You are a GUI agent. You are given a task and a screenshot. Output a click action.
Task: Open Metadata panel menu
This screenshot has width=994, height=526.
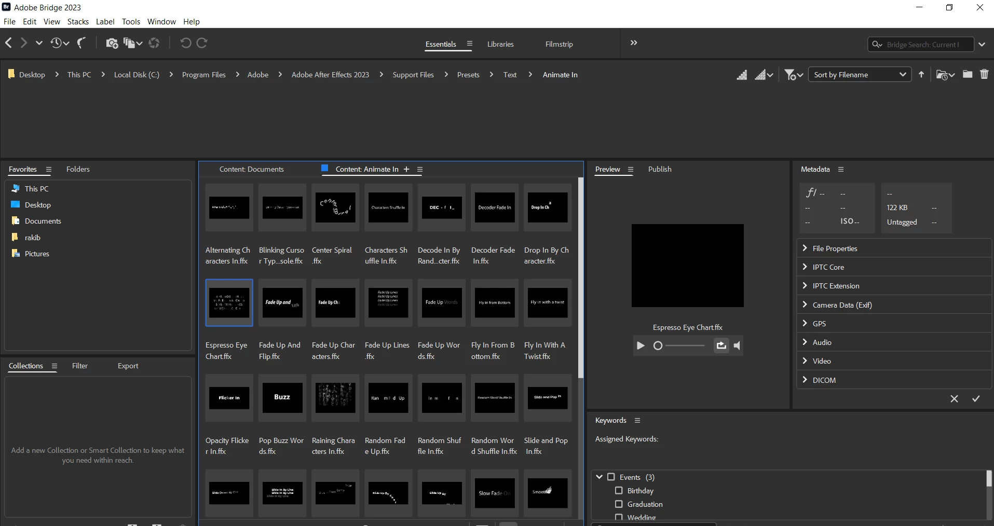pos(841,169)
